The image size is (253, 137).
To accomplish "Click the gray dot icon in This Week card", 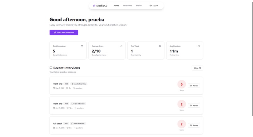I will [x=160, y=46].
